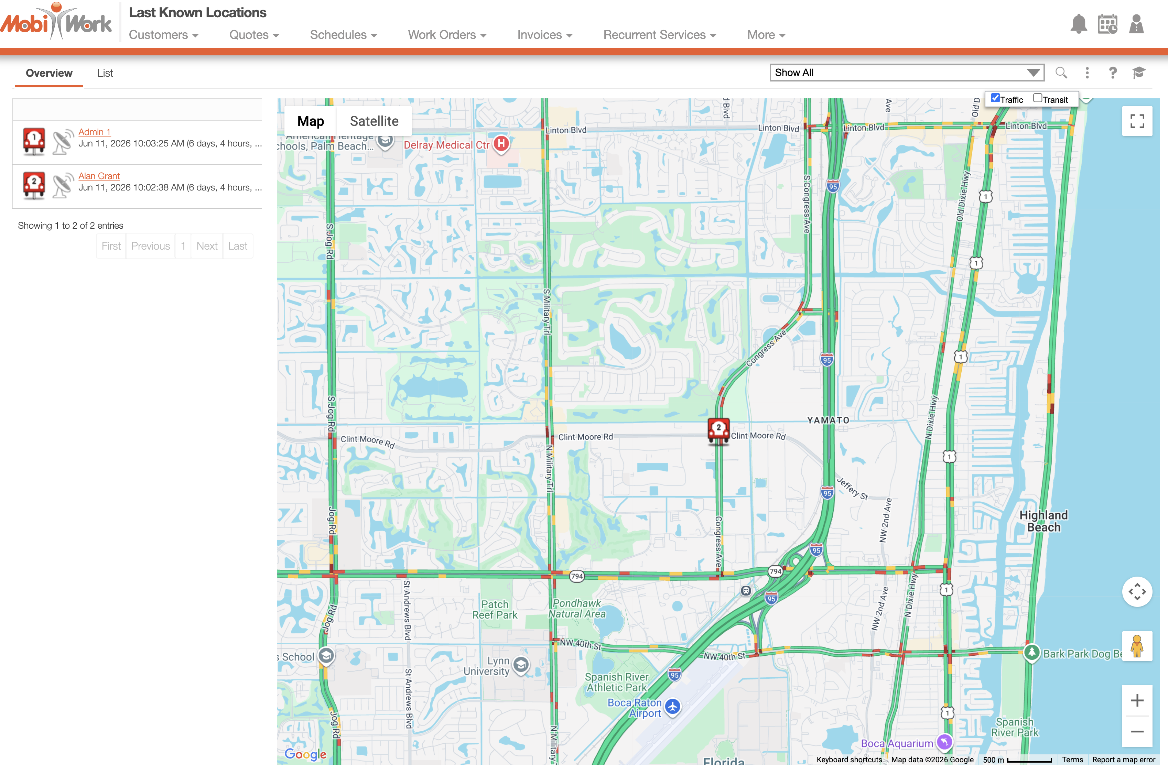This screenshot has width=1168, height=775.
Task: Open the Quotes dropdown menu
Action: tap(254, 35)
